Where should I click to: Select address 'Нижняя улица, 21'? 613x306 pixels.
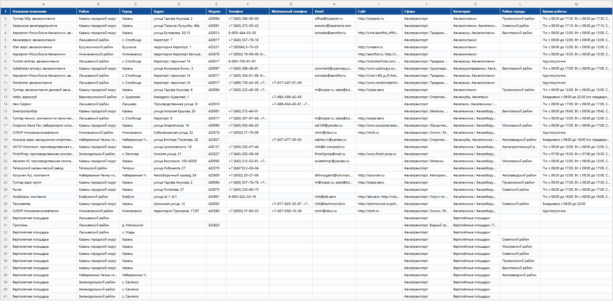point(179,154)
